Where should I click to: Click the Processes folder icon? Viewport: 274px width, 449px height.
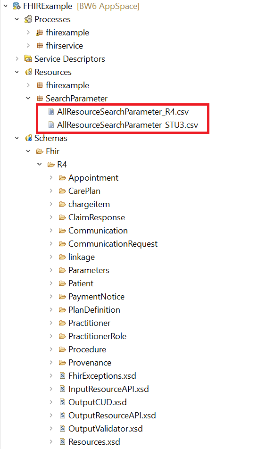pos(28,19)
